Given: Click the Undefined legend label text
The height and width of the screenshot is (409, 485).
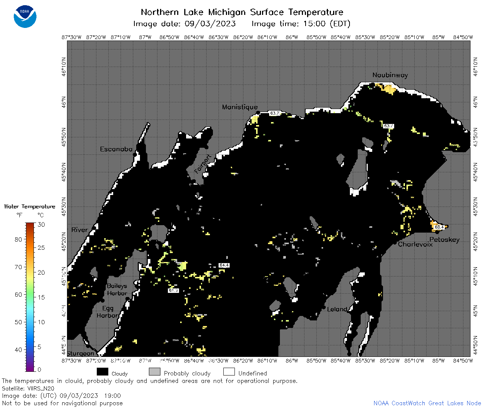Looking at the screenshot, I should pyautogui.click(x=253, y=373).
